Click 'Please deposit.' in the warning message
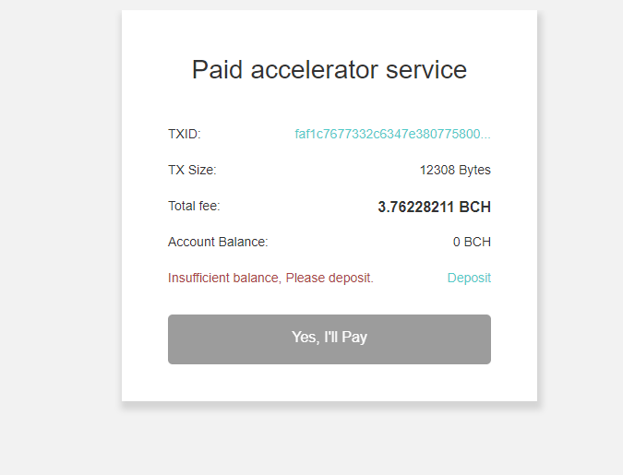This screenshot has height=475, width=623. pyautogui.click(x=329, y=278)
